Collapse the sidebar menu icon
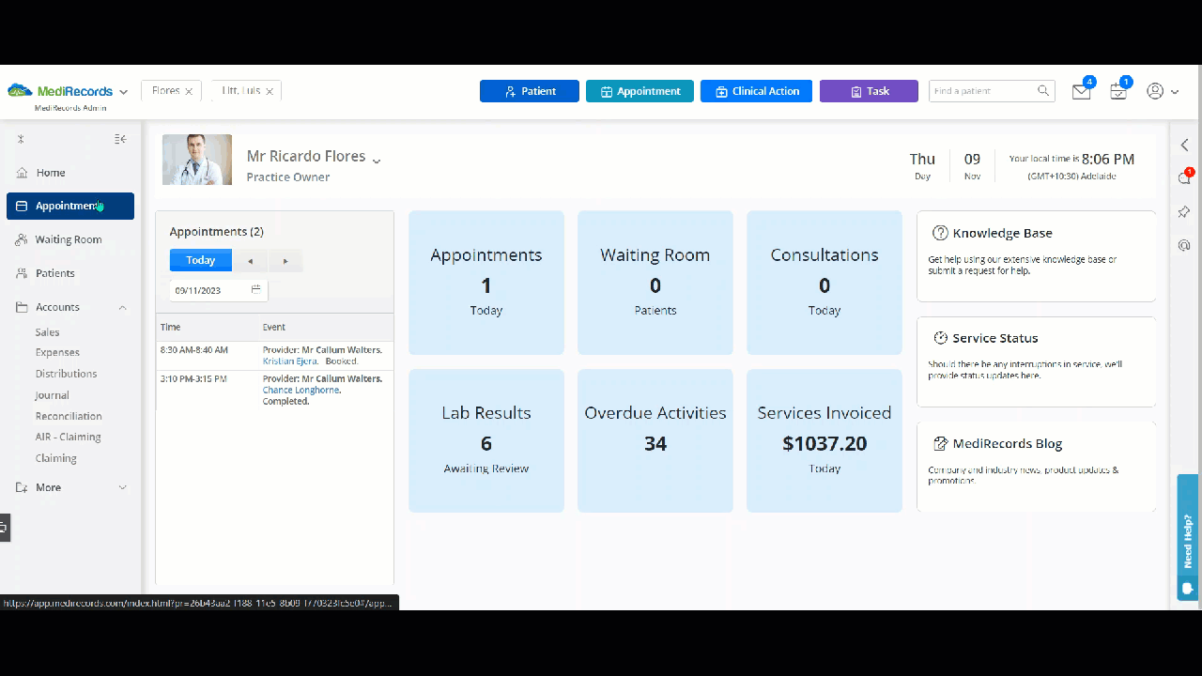 pyautogui.click(x=120, y=139)
